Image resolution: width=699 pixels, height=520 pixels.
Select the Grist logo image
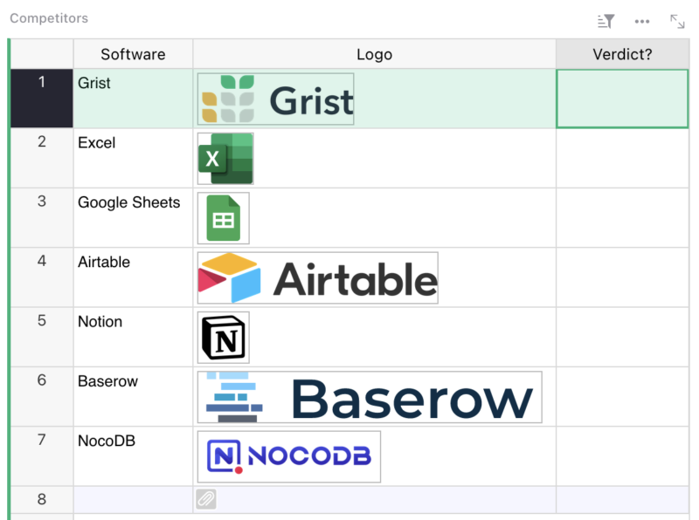(x=275, y=99)
